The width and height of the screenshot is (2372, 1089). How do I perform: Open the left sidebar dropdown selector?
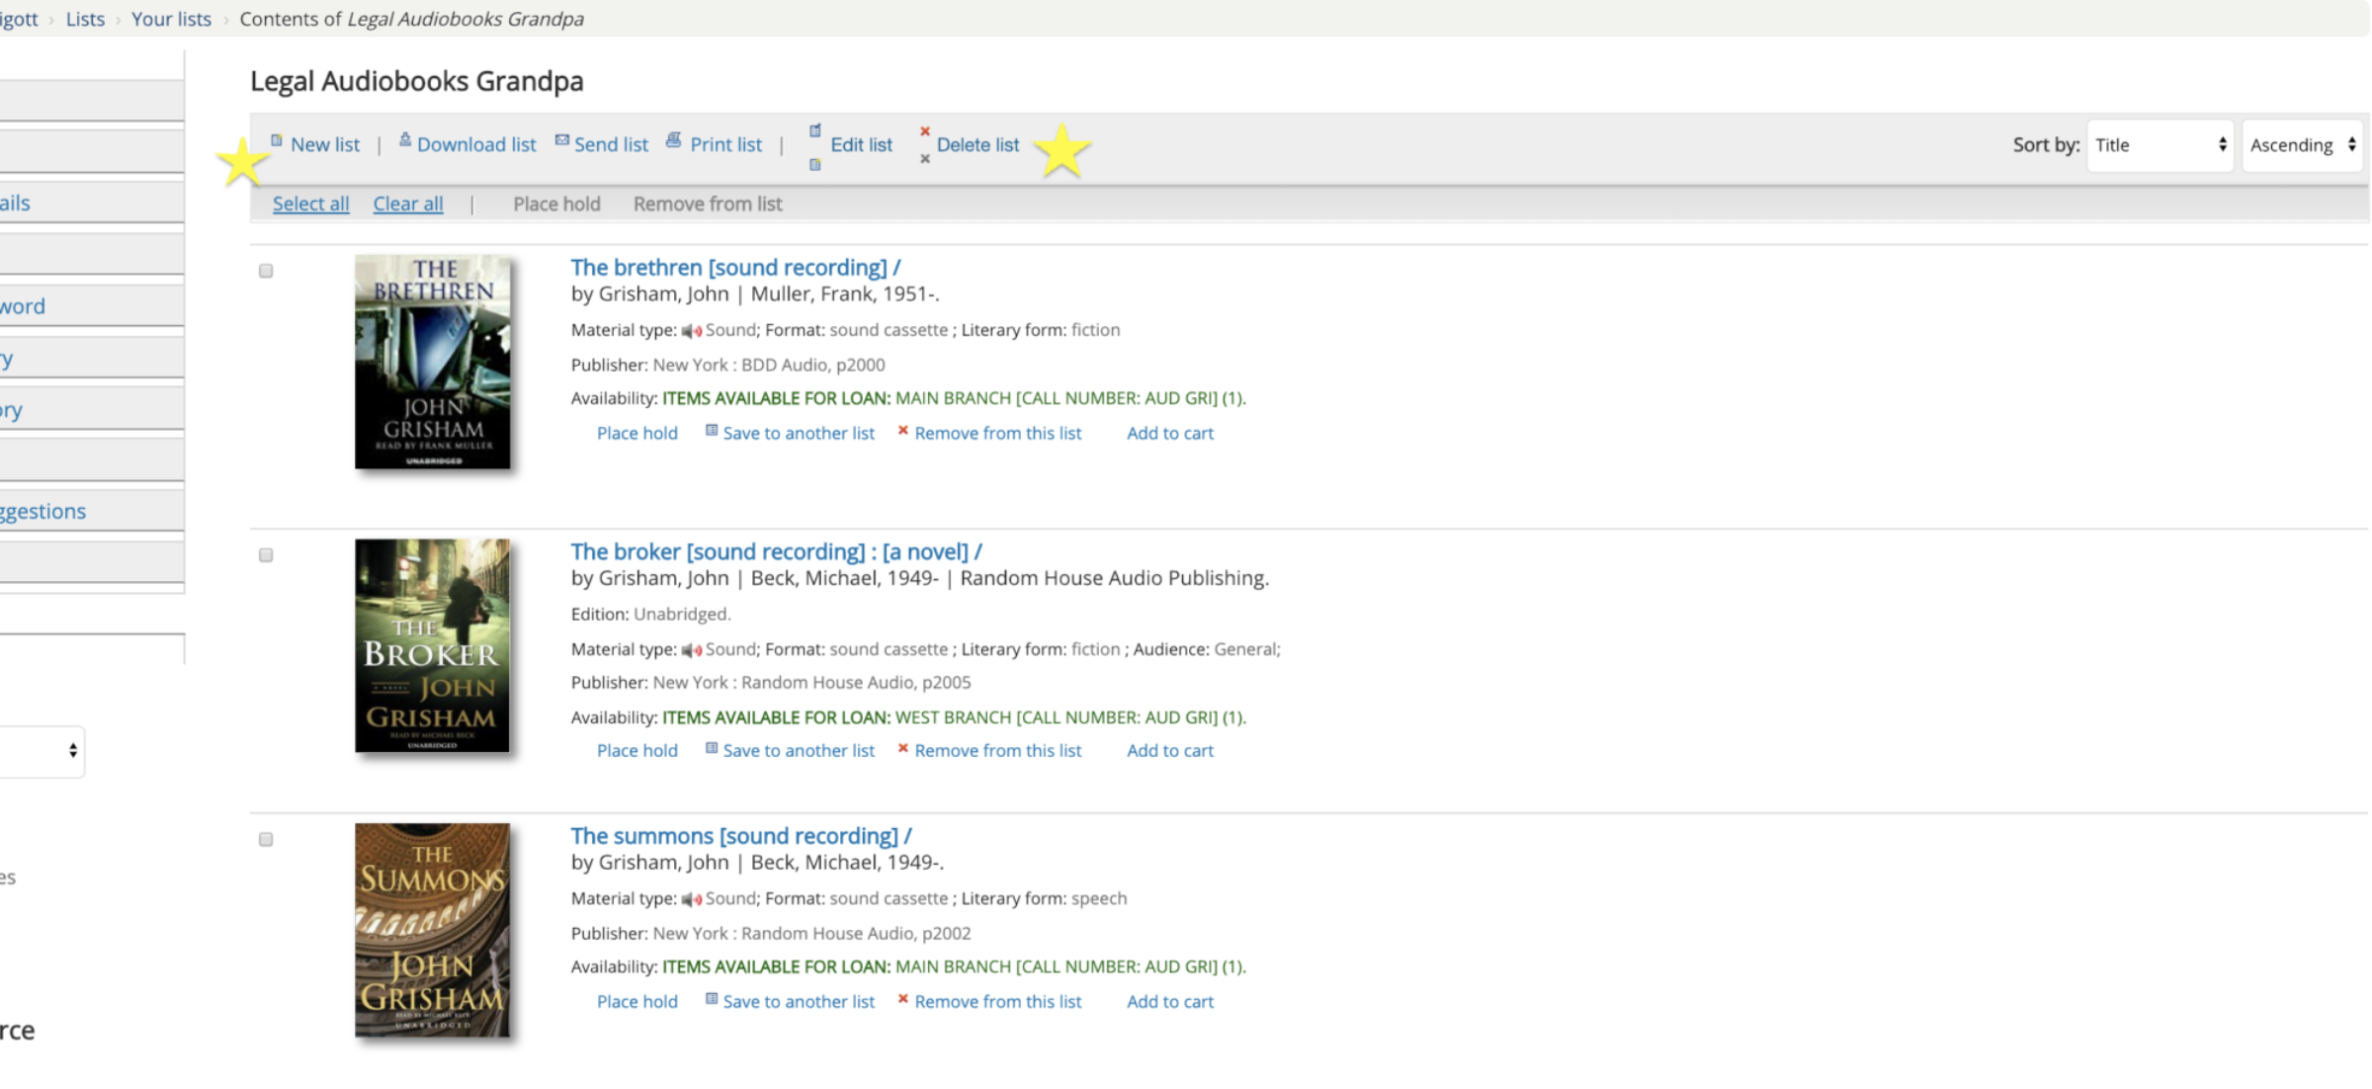pos(42,751)
